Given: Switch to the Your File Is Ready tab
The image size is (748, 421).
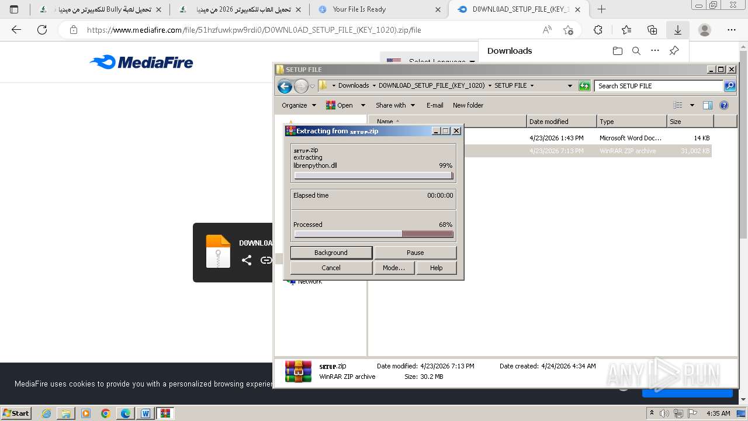Looking at the screenshot, I should (x=379, y=9).
